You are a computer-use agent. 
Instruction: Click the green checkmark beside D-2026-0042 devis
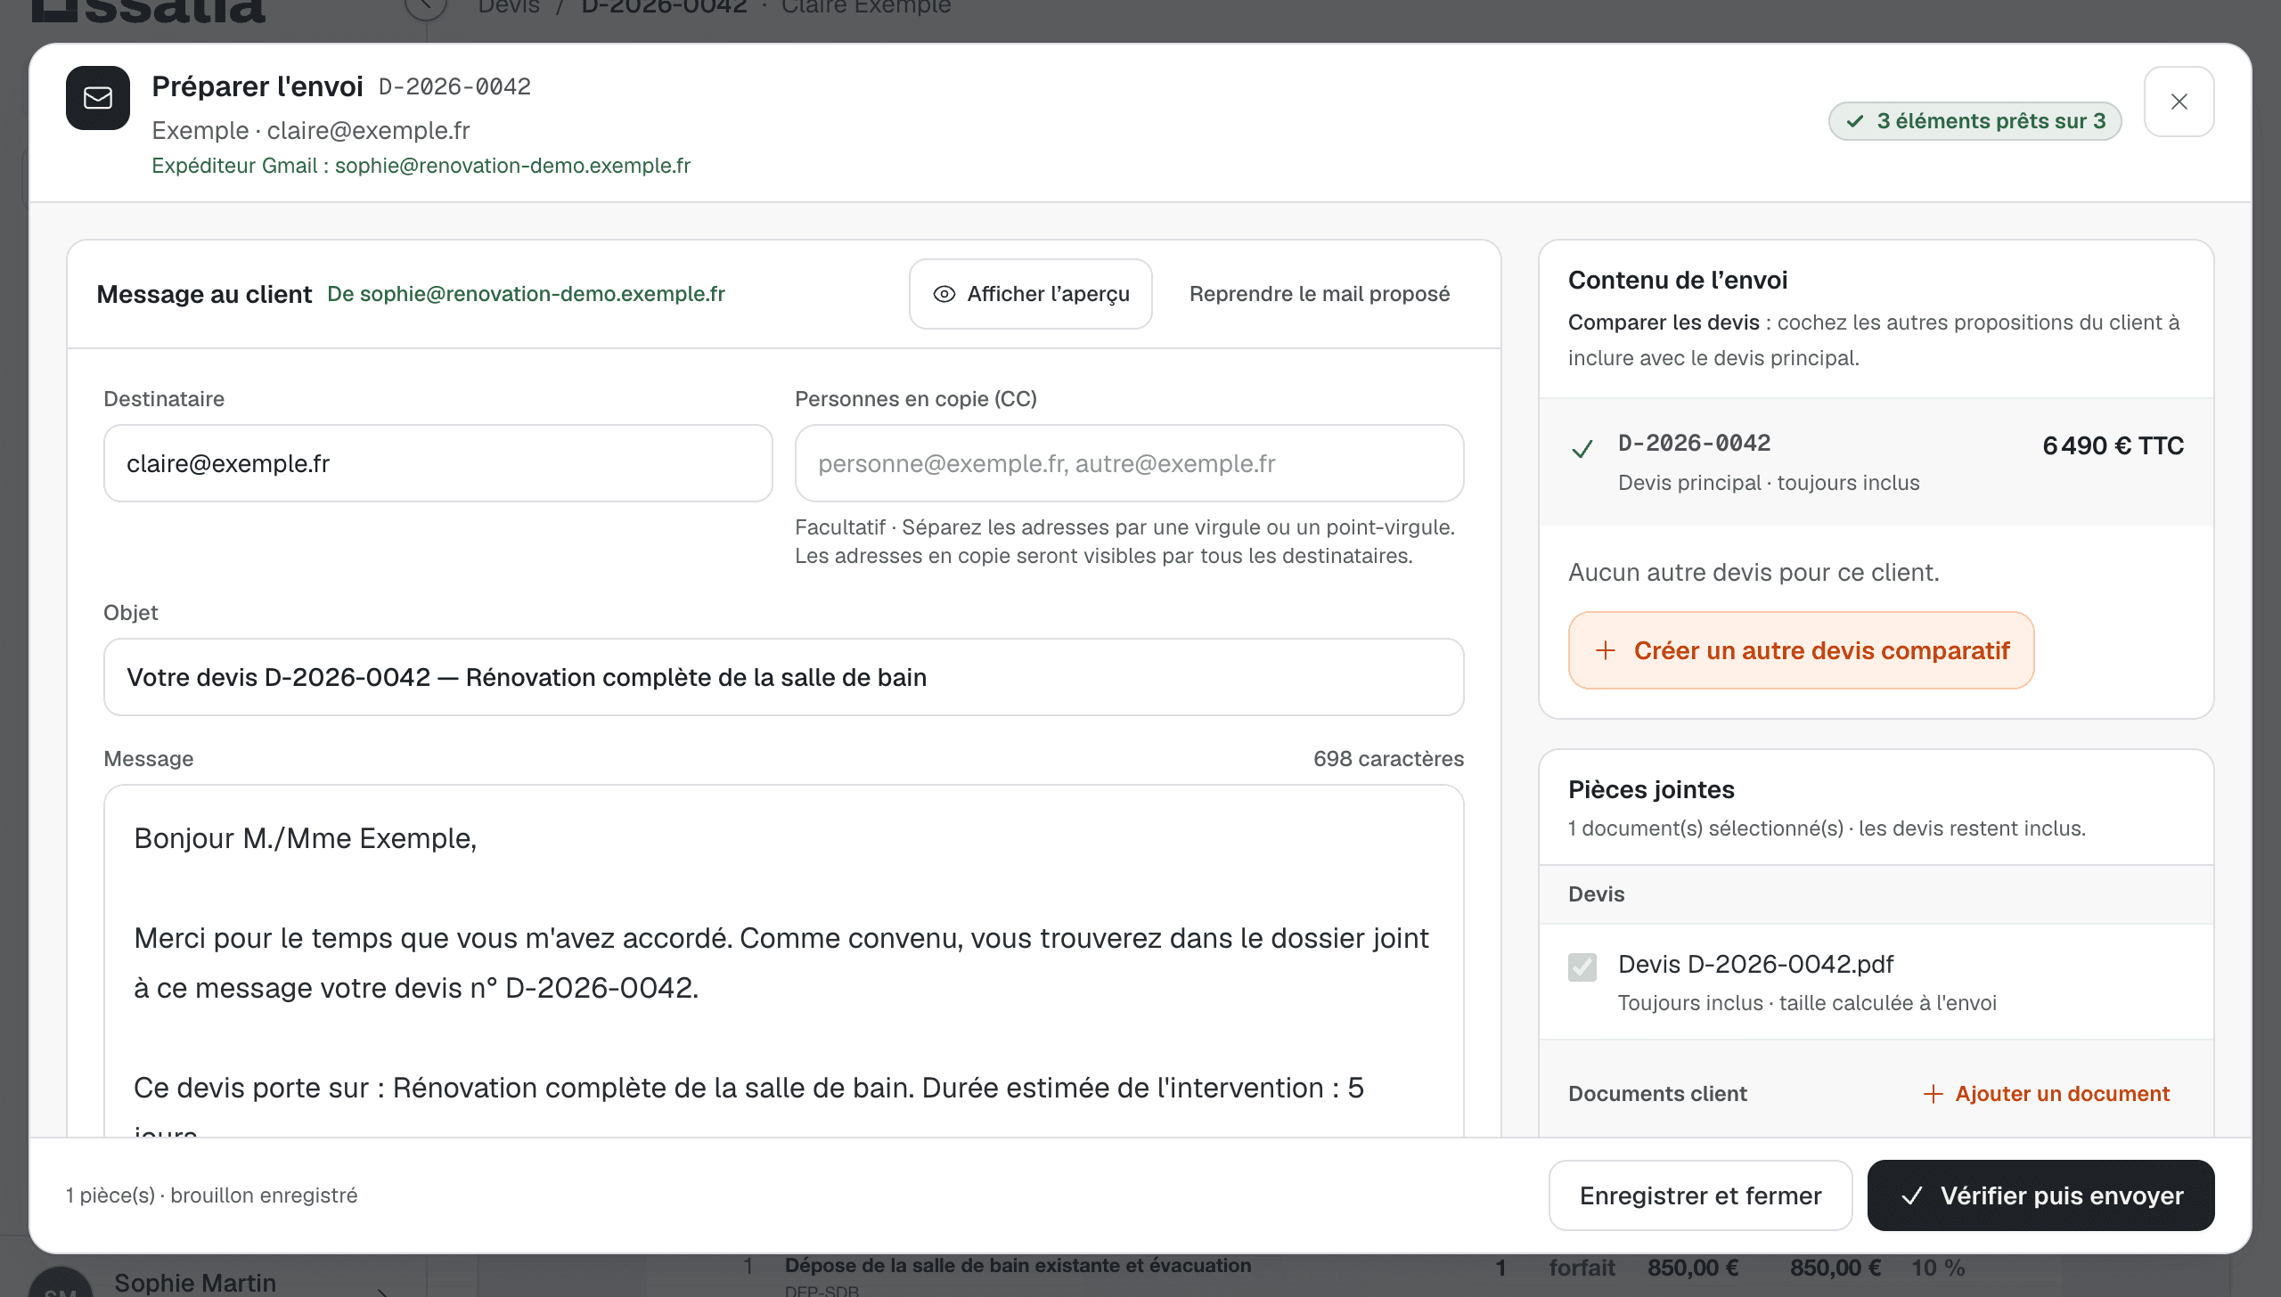[x=1582, y=449]
